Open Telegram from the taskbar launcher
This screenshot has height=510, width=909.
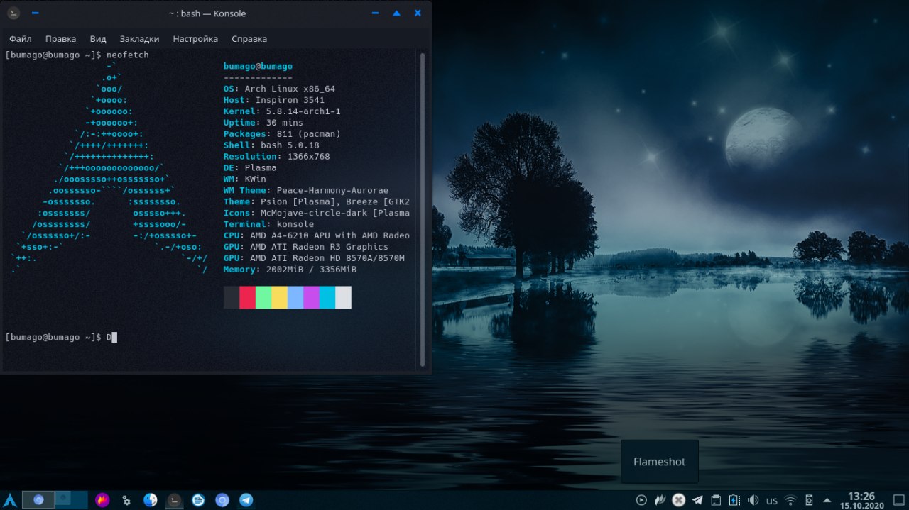246,500
